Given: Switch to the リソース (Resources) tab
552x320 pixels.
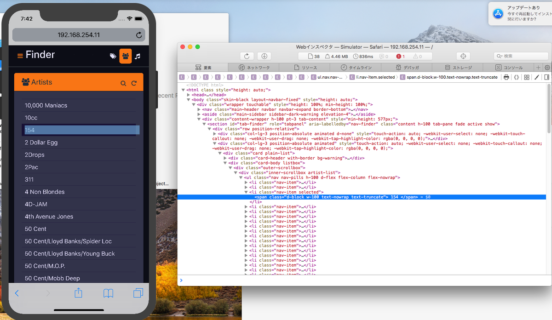Looking at the screenshot, I should click(x=304, y=68).
